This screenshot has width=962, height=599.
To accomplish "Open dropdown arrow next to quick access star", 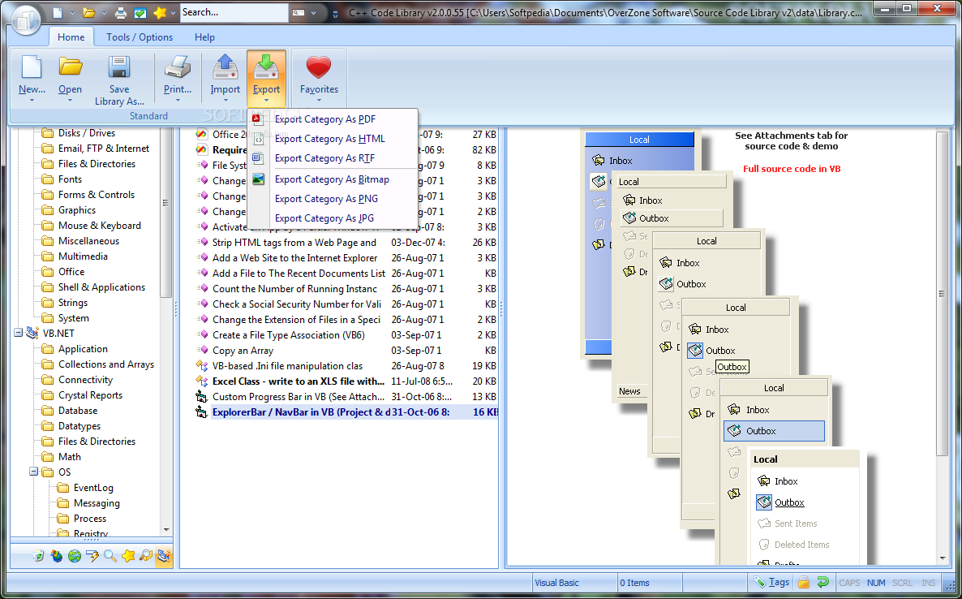I will click(x=174, y=13).
